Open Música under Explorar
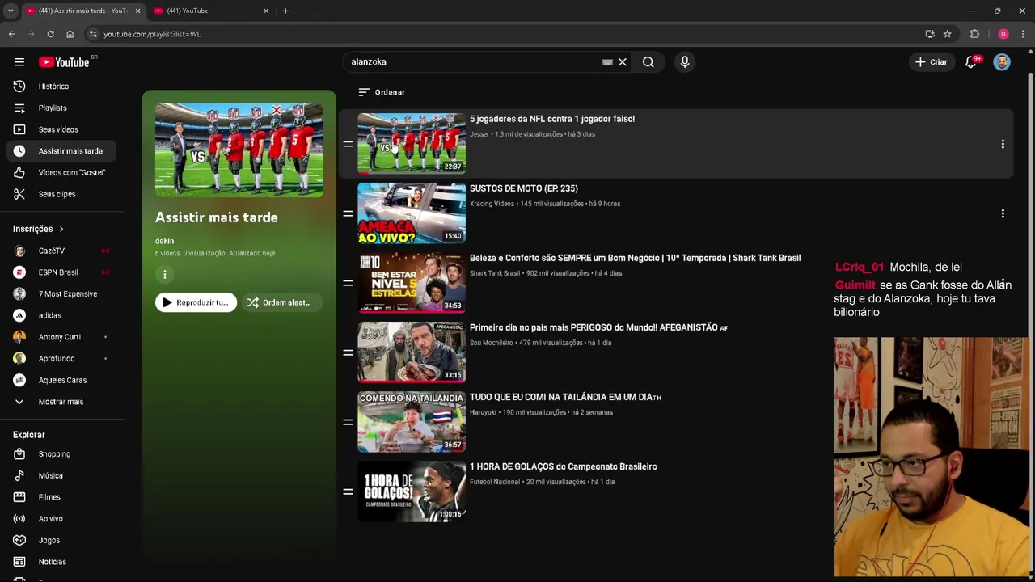 (62, 475)
